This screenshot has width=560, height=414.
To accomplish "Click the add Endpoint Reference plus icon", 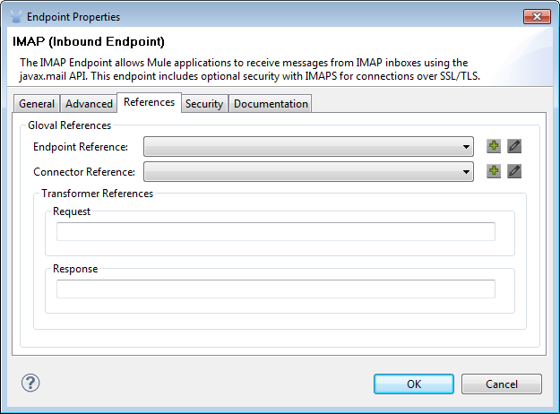I will (x=494, y=146).
